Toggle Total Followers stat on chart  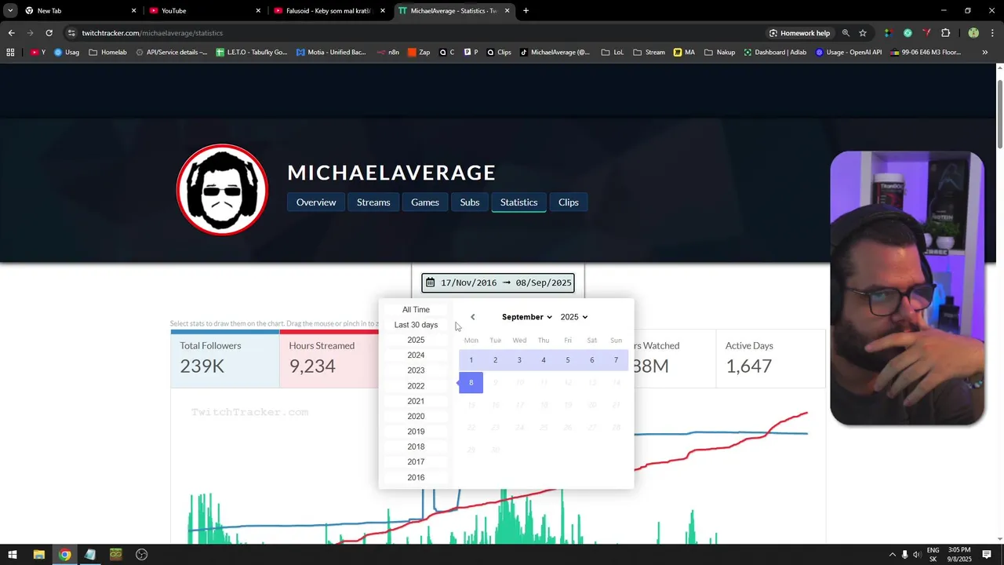[224, 358]
